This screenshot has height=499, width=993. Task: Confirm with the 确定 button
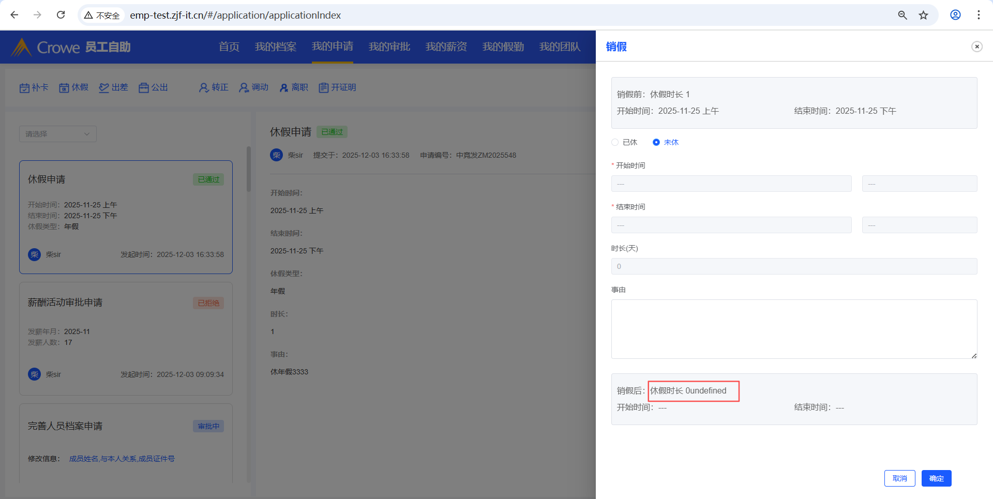[x=937, y=478]
